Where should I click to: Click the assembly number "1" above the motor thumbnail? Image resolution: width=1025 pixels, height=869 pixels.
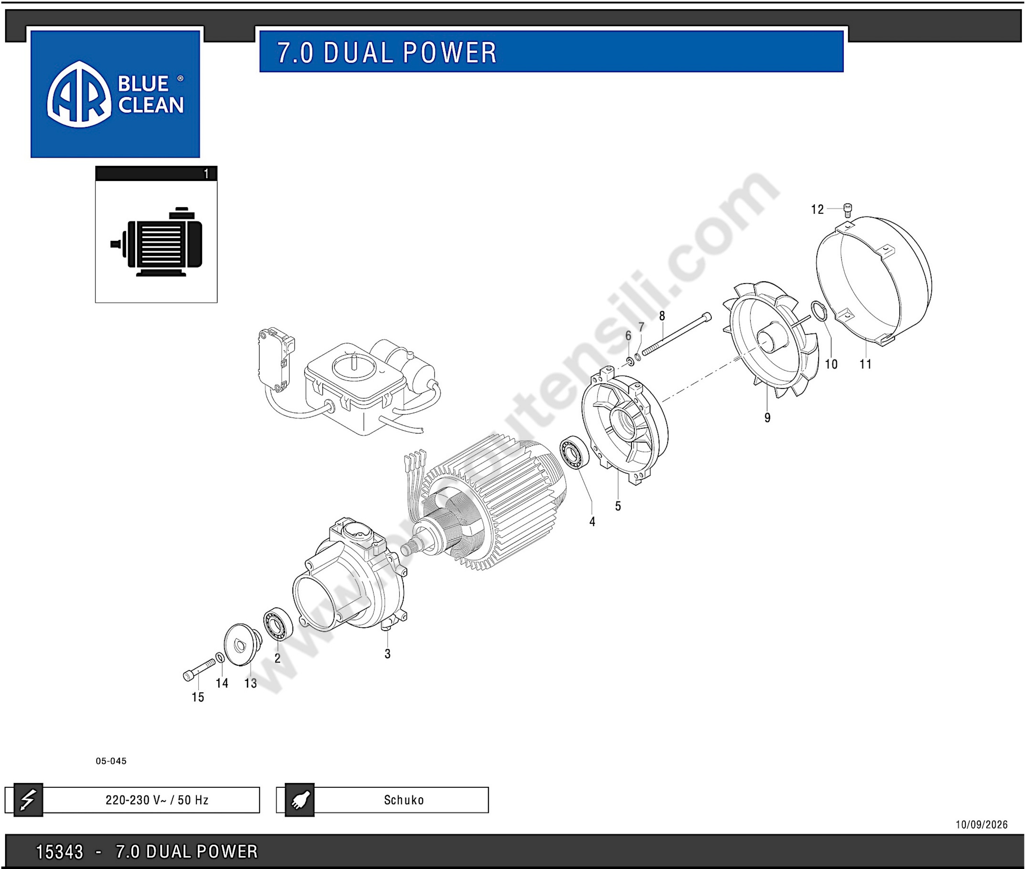(206, 174)
